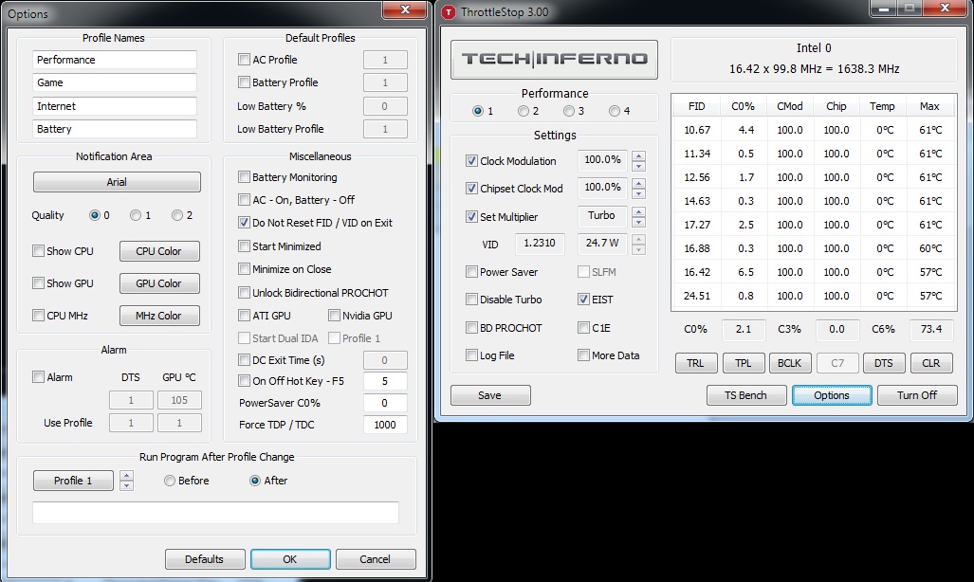Launch TS Bench
The height and width of the screenshot is (582, 974).
coord(746,395)
